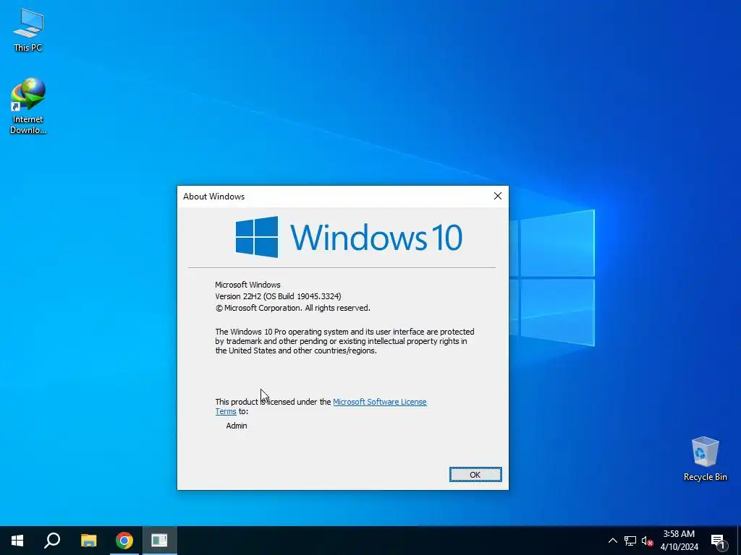The width and height of the screenshot is (741, 555).
Task: Click the licensed user name Admin
Action: coord(237,426)
